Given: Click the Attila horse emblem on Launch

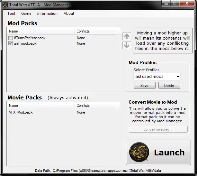Looking at the screenshot, I should (139, 152).
